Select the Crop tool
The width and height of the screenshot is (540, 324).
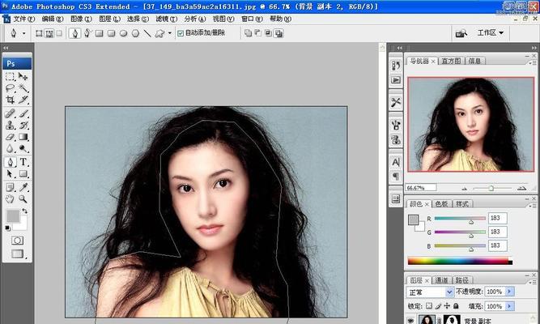[10, 100]
